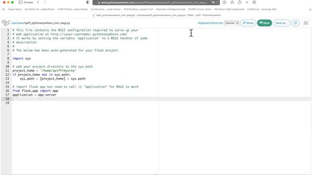Open the SAGE3 Google Sheets bookmark

(x=73, y=9)
